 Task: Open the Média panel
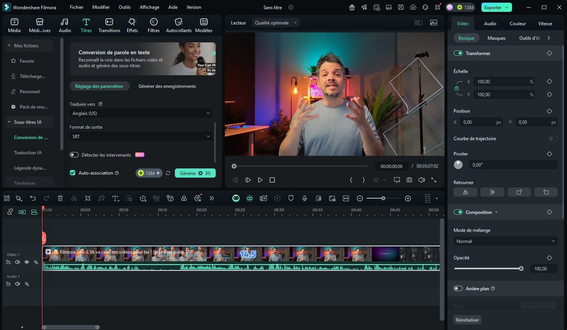(14, 25)
